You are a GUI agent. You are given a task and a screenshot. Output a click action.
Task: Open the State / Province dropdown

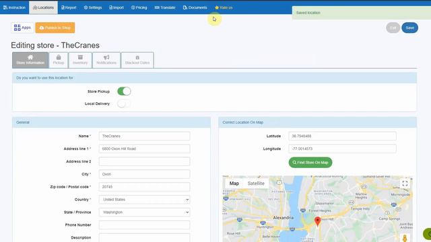coord(144,212)
